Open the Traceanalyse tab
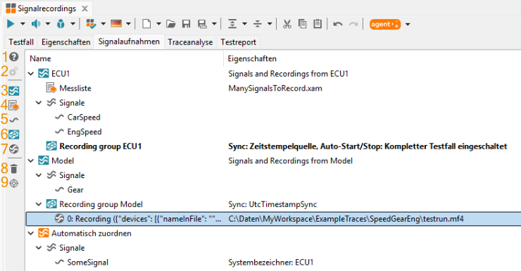Viewport: 521px width, 271px height. 190,42
